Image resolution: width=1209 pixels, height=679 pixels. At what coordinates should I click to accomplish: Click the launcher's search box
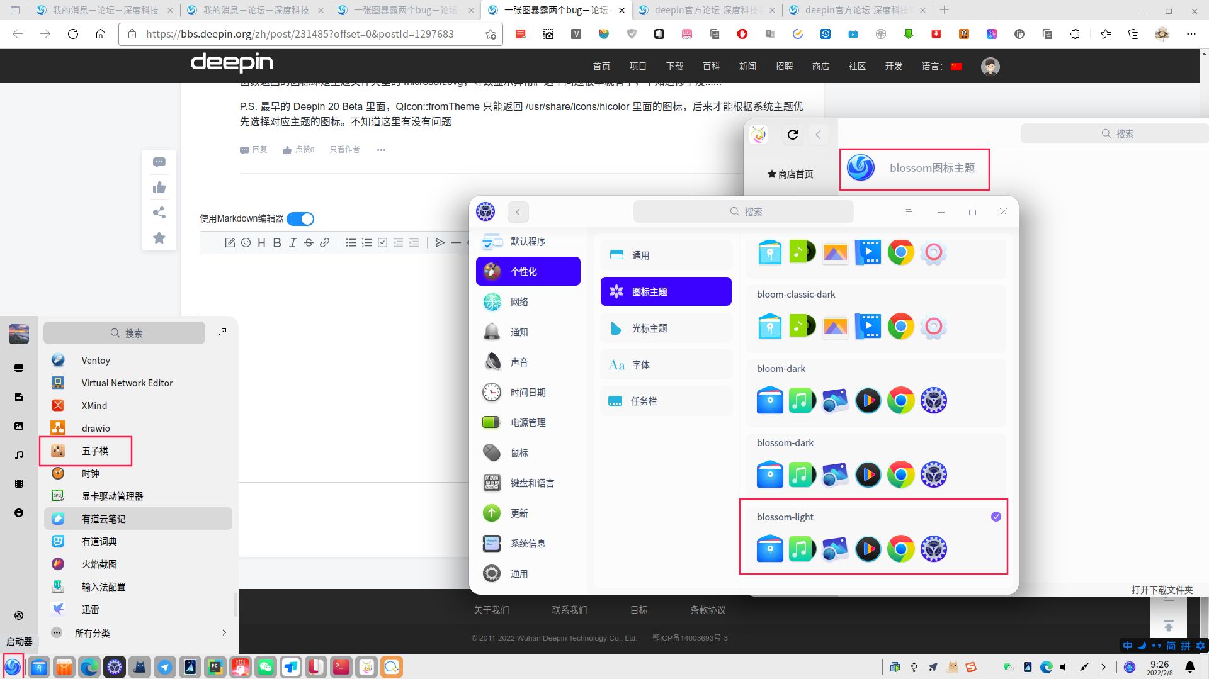(x=125, y=333)
